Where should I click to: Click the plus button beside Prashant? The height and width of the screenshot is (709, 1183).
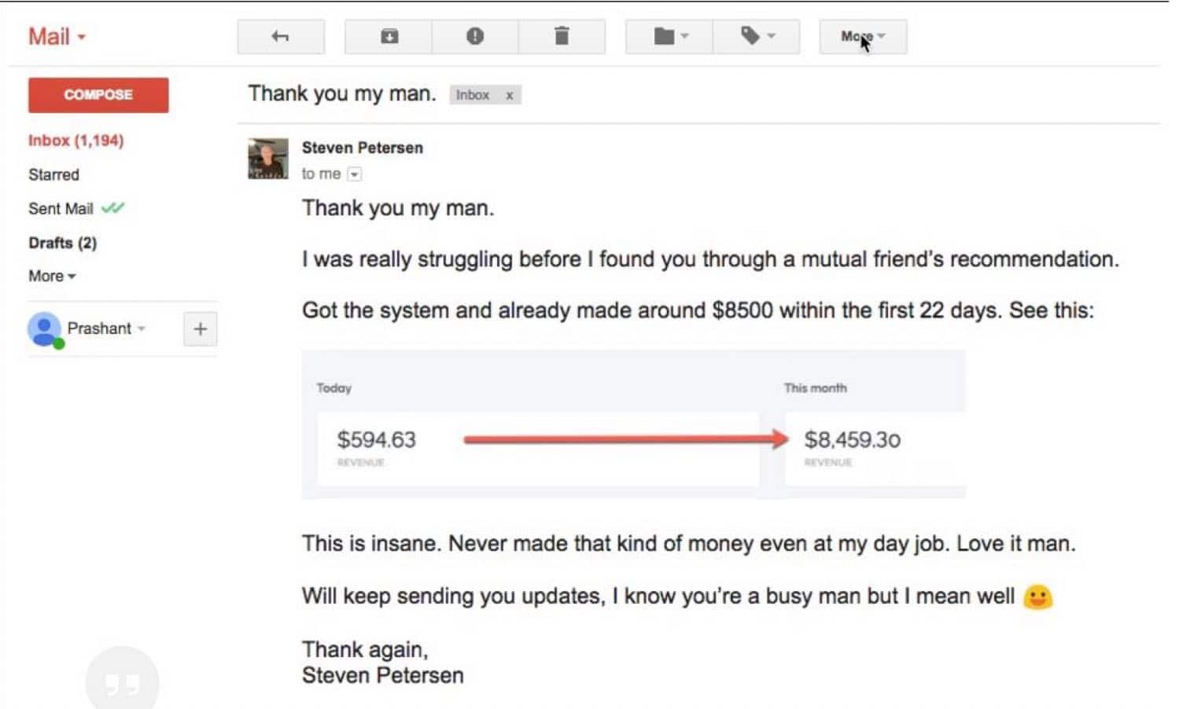tap(200, 329)
